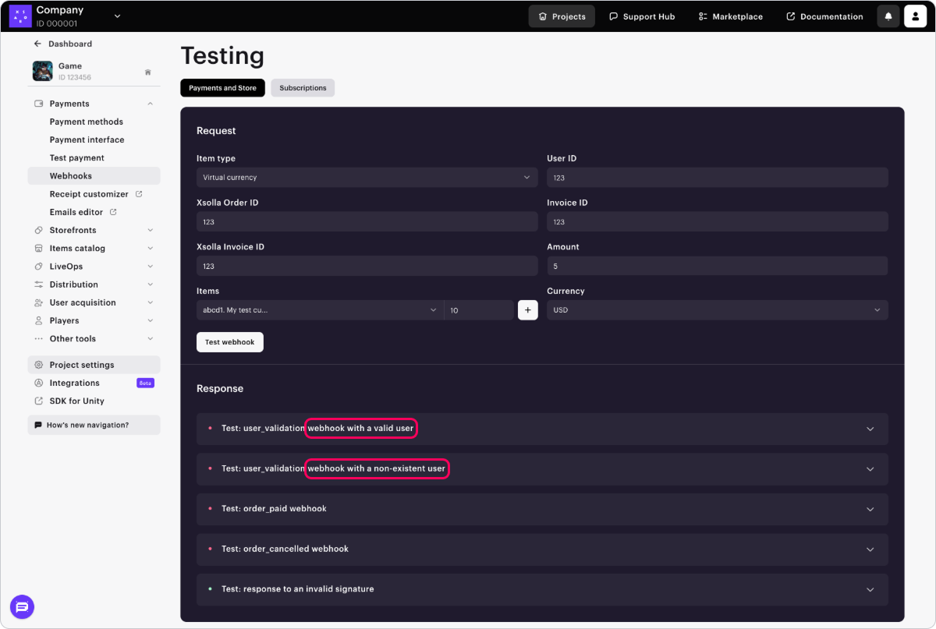
Task: Click Test webhook button
Action: [230, 342]
